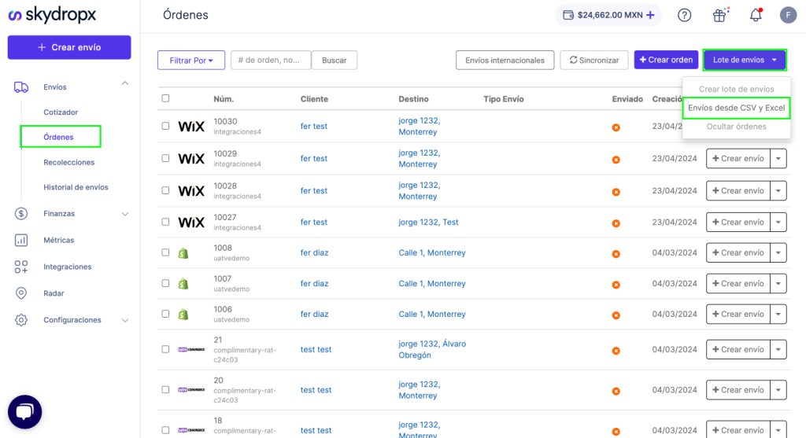Open Integraciones from the sidebar icon
This screenshot has height=438, width=806.
pyautogui.click(x=21, y=267)
